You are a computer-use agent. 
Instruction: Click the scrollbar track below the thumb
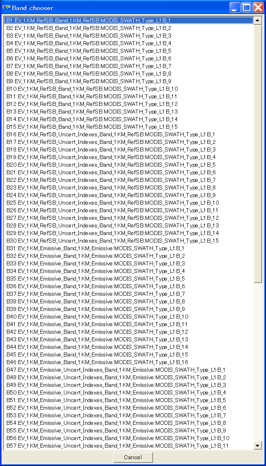coord(258,362)
